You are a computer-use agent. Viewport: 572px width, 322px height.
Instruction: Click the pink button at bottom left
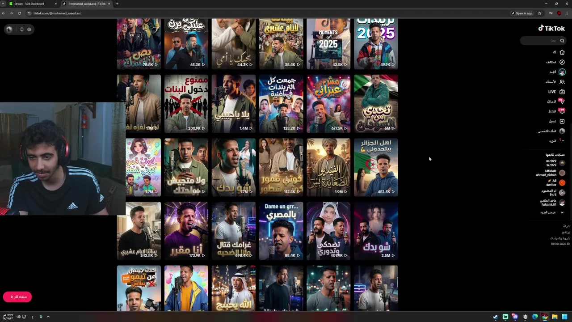point(17,297)
